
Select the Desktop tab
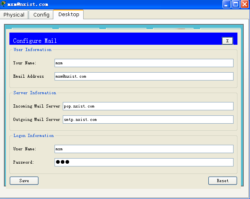tap(69, 15)
